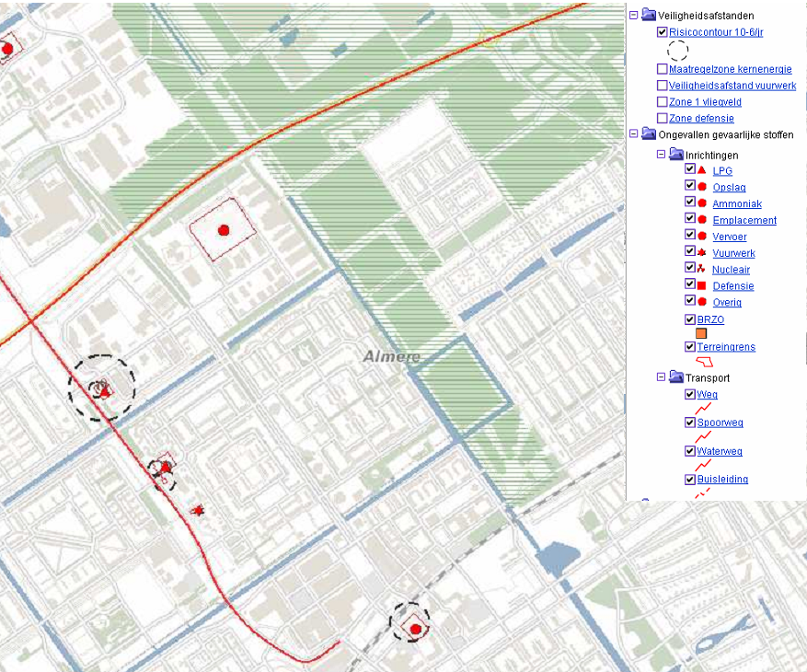Uncheck the BRZO layer checkbox
807x672 pixels.
click(x=690, y=319)
